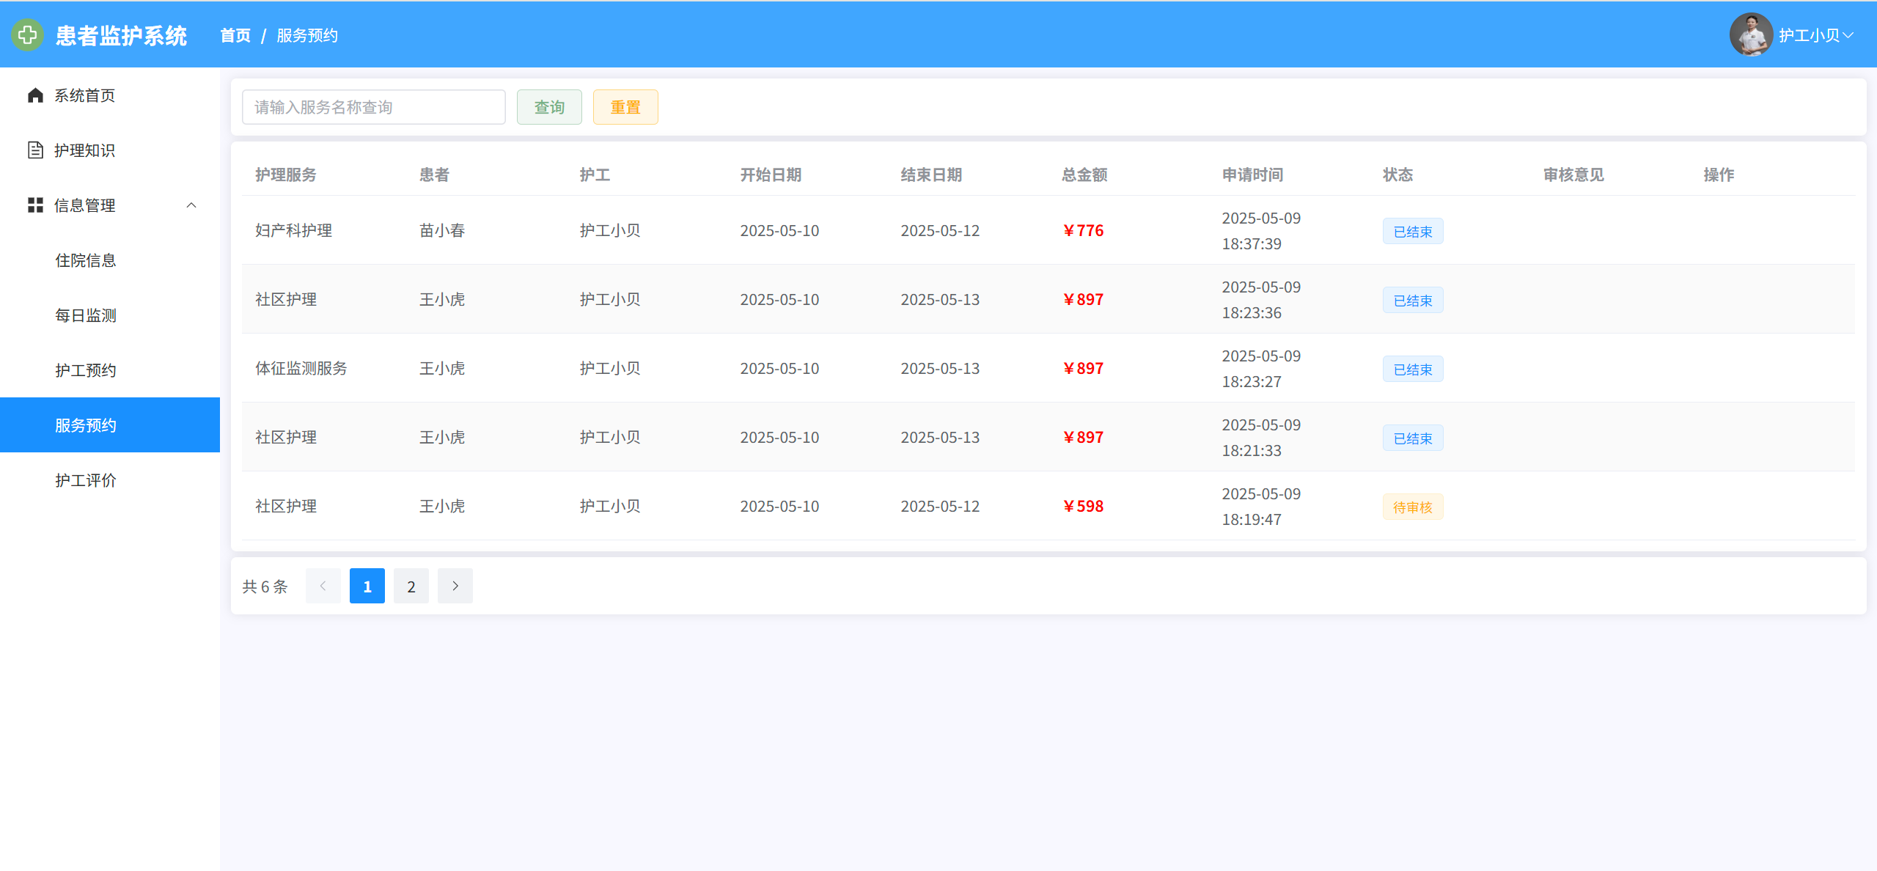Click 已结束 tag in 妇产科护理 row
1877x871 pixels.
pyautogui.click(x=1412, y=231)
